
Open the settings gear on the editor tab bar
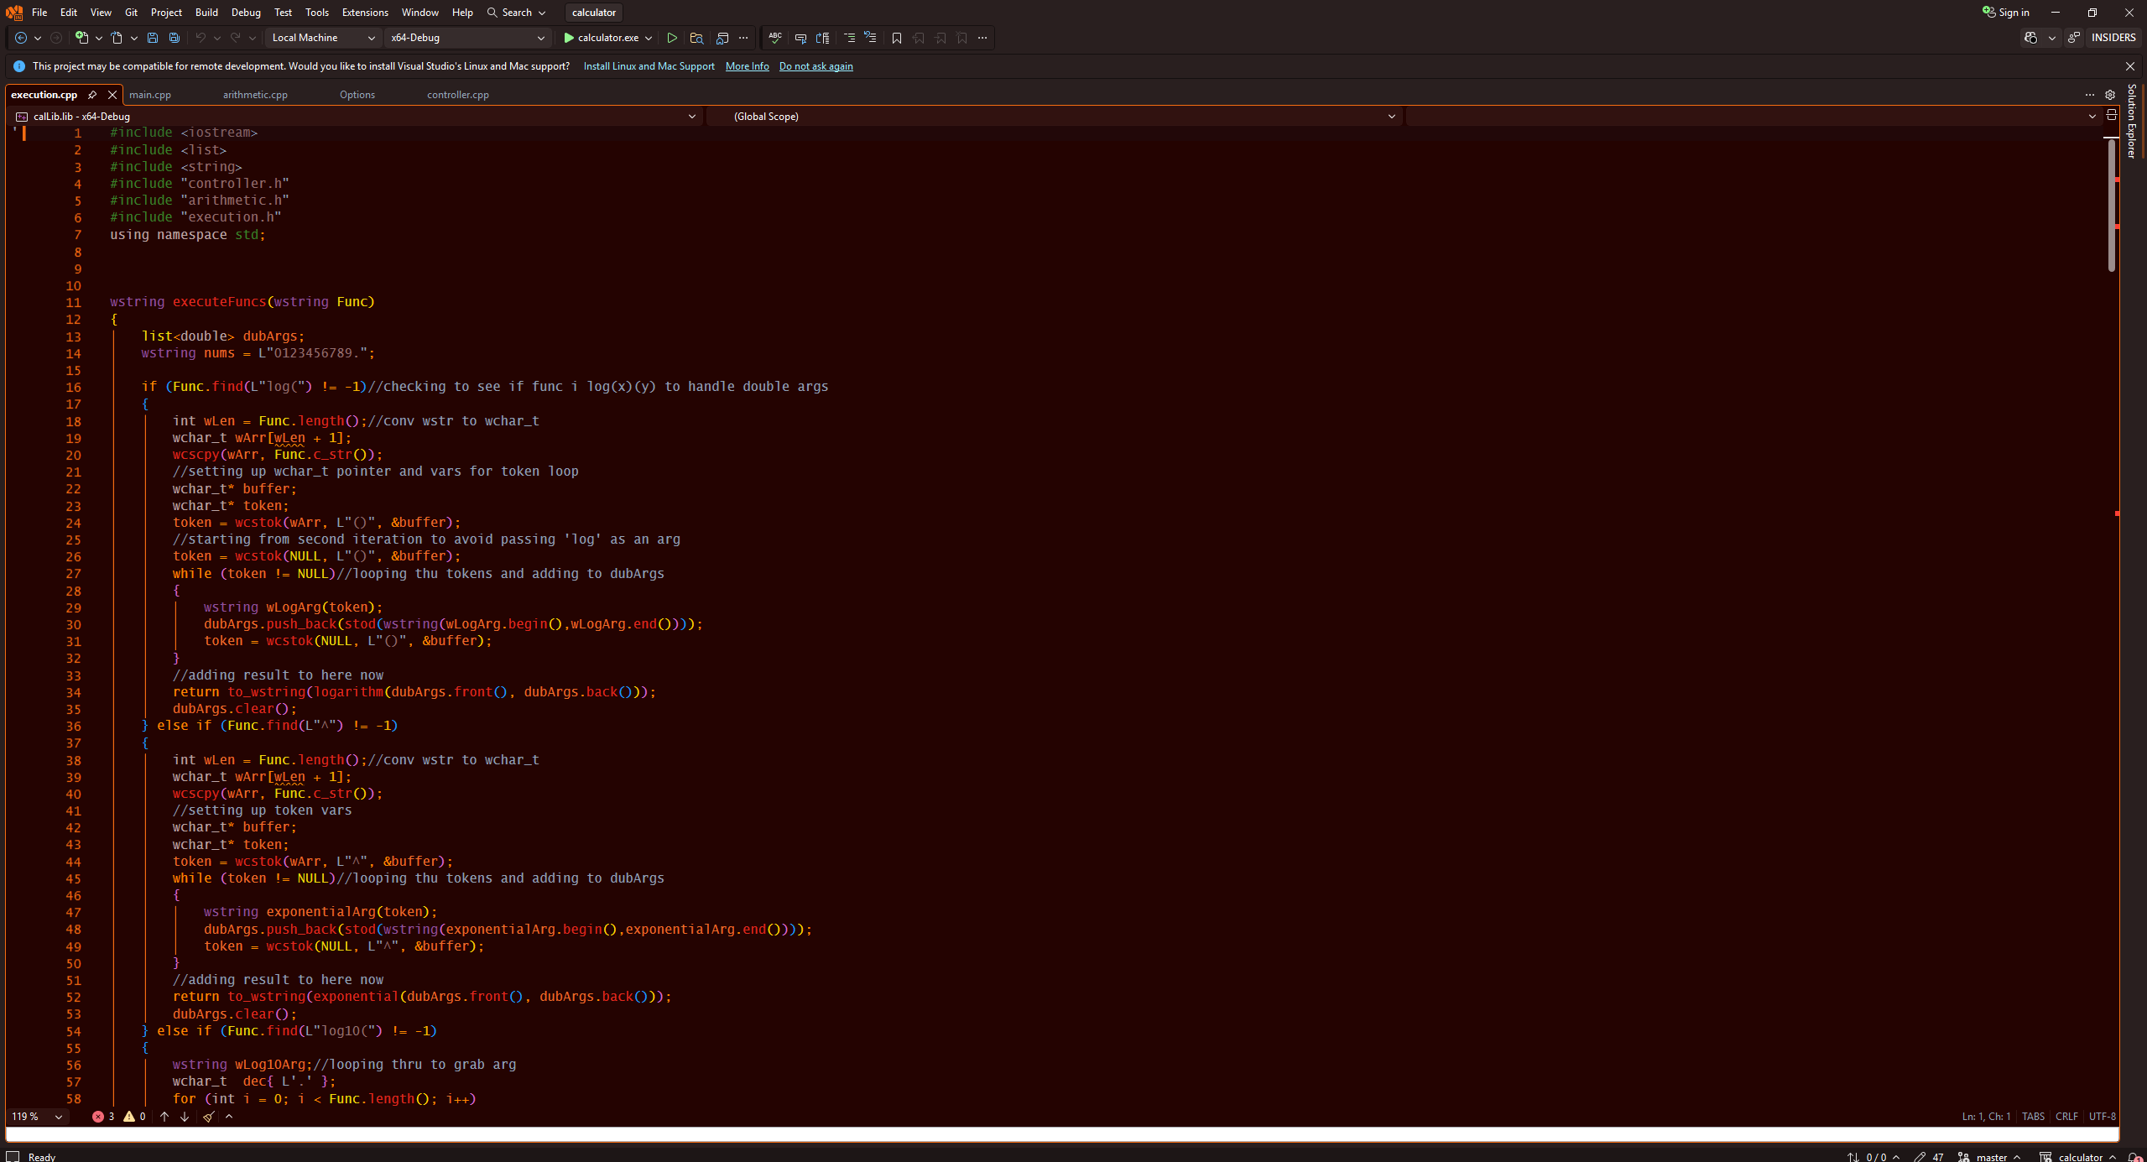(2111, 94)
